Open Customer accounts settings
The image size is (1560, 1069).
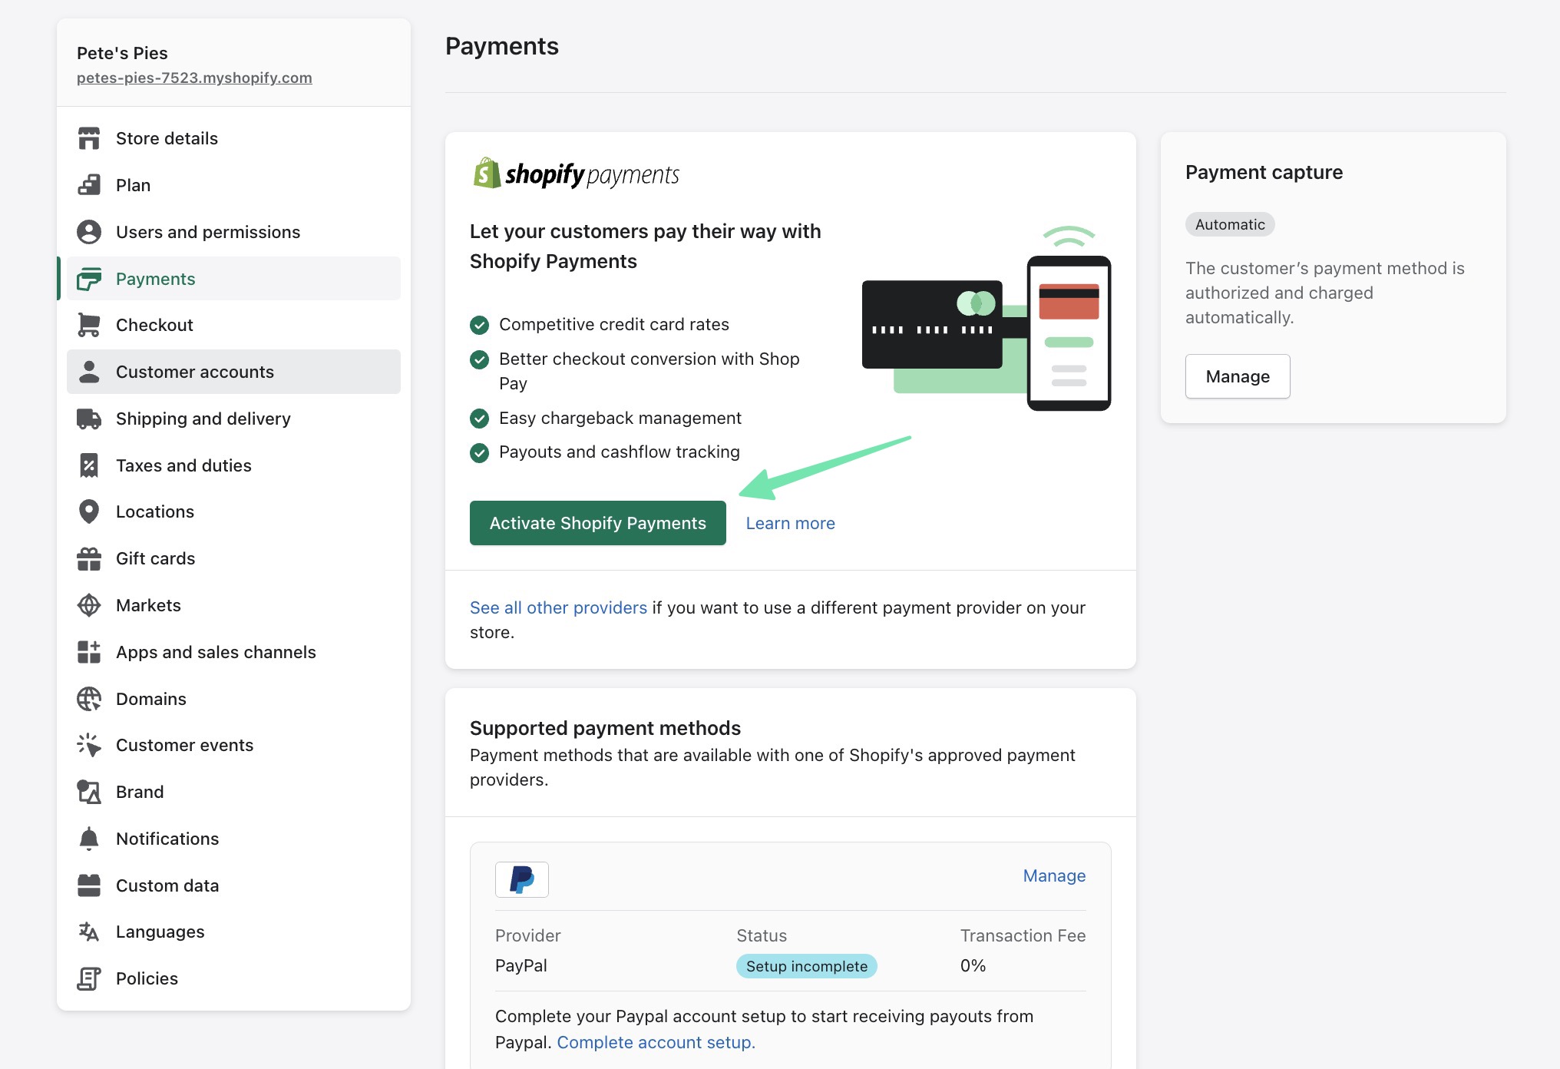click(195, 372)
